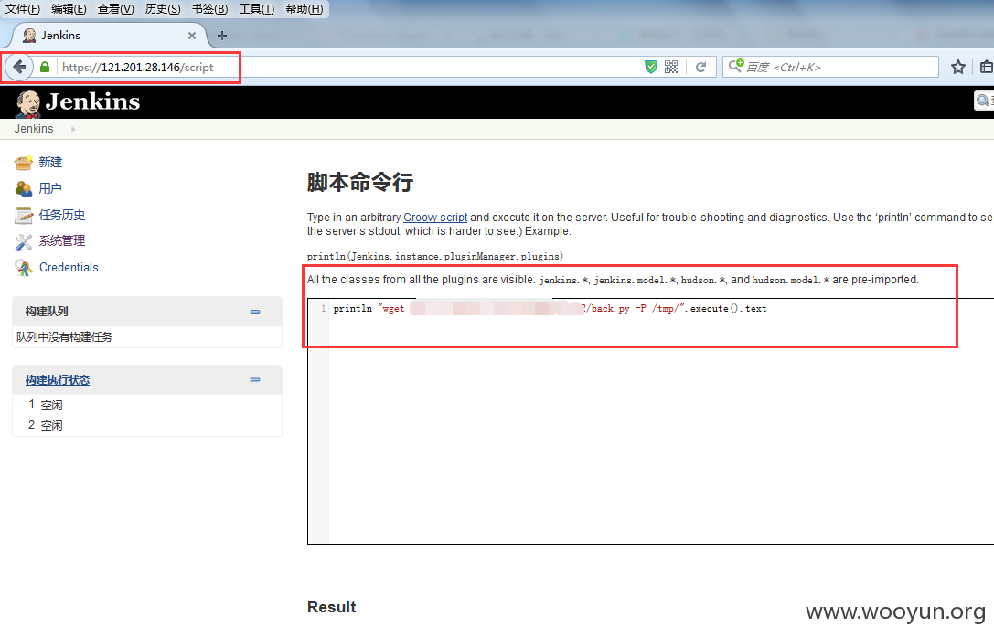The image size is (994, 638).
Task: Follow the Groovy script hyperlink
Action: 435,218
